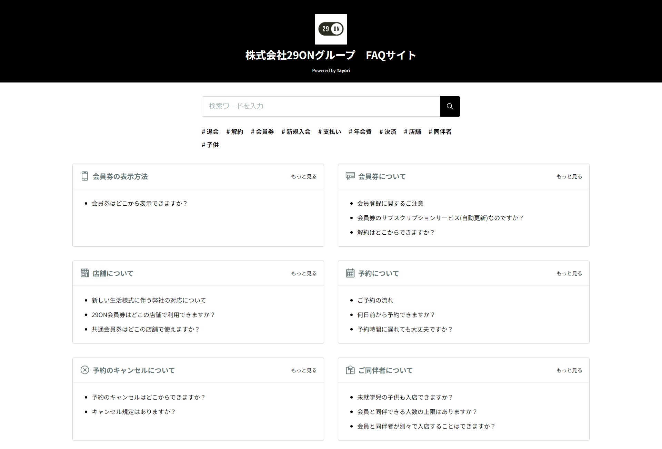Click the magnifying glass search button
662x449 pixels.
tap(450, 106)
